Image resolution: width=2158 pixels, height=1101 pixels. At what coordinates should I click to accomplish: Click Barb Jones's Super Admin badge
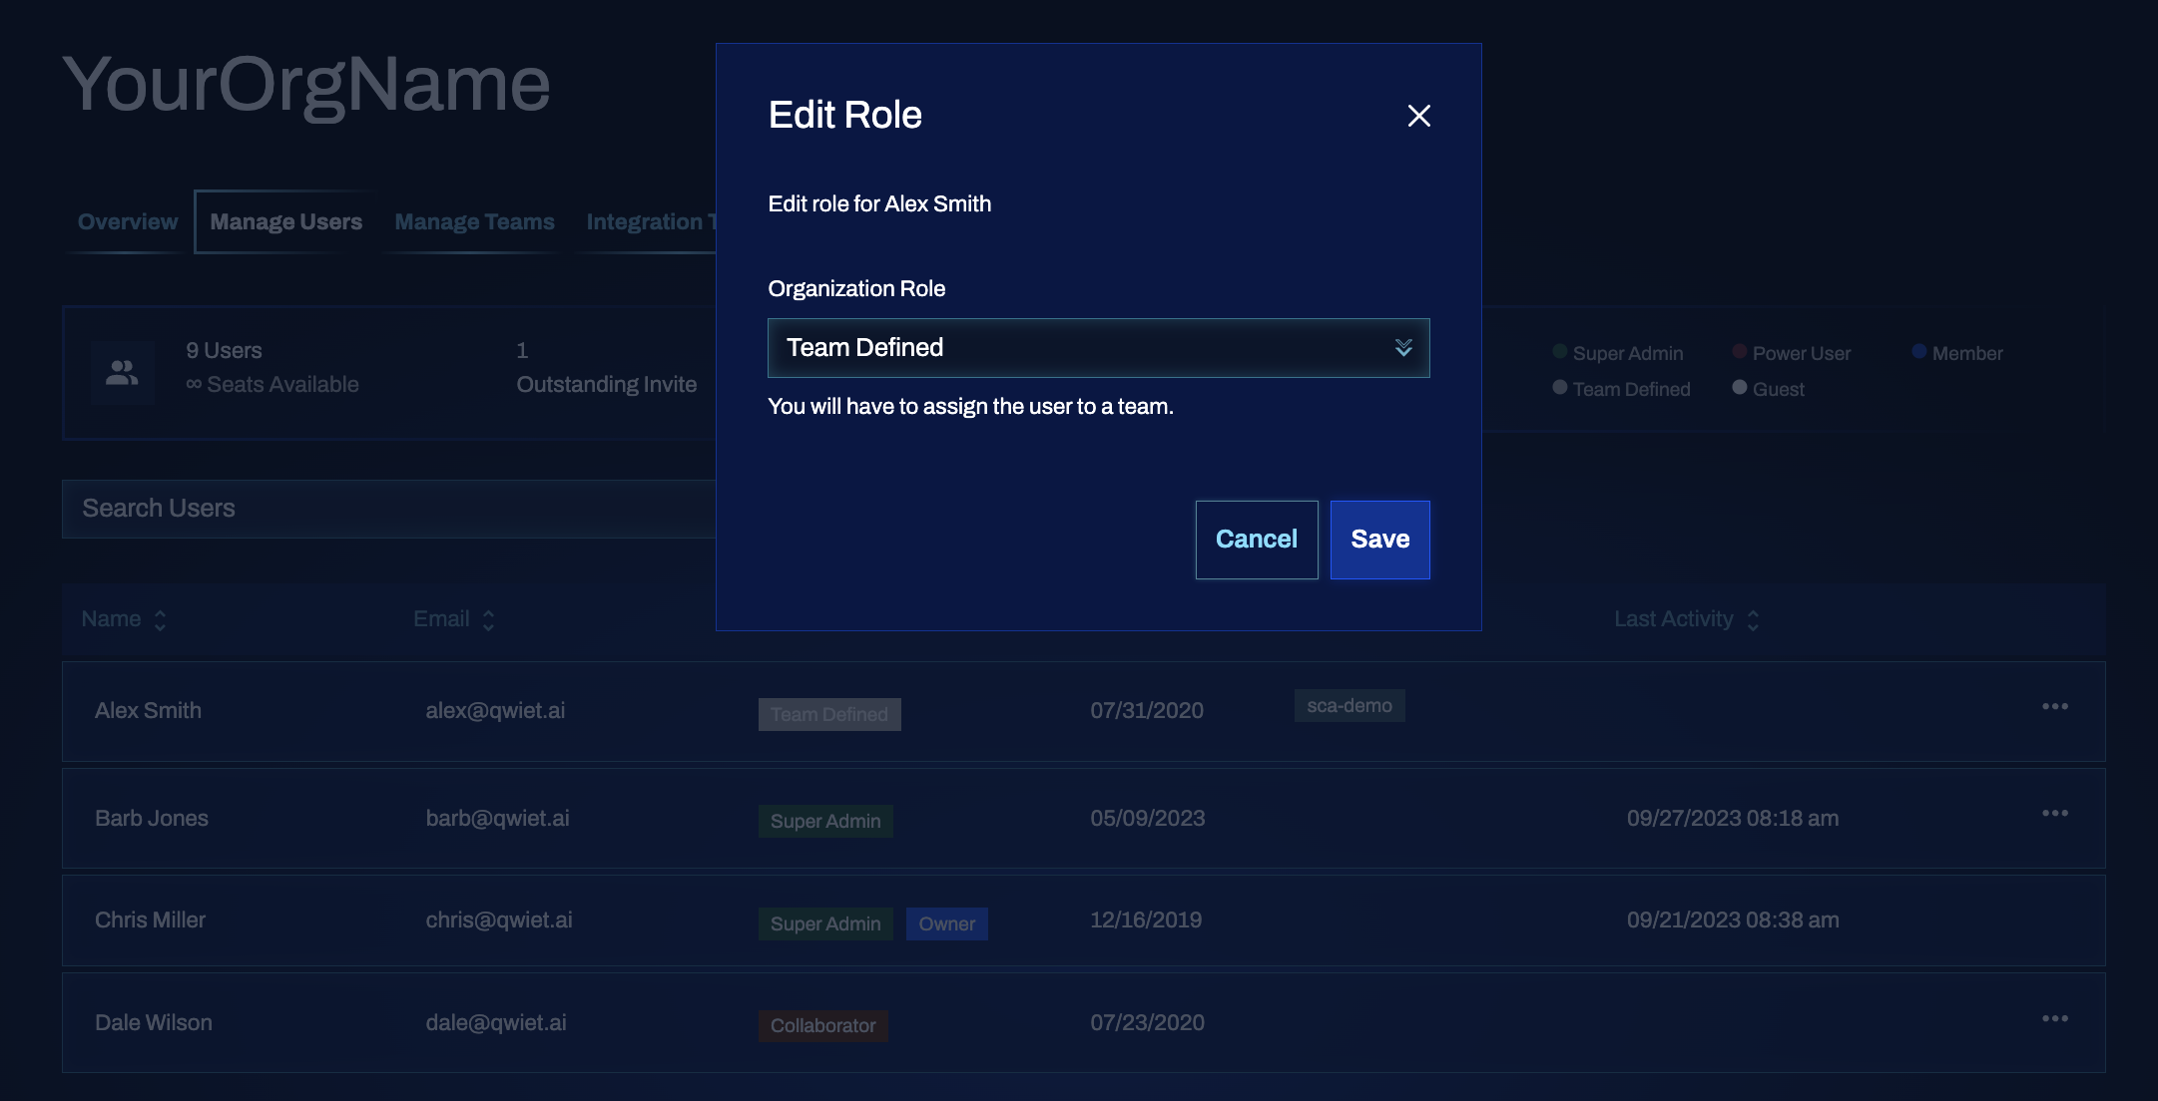(x=825, y=821)
